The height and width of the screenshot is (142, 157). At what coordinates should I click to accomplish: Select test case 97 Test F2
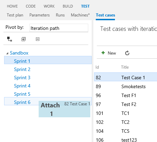[x=126, y=104]
